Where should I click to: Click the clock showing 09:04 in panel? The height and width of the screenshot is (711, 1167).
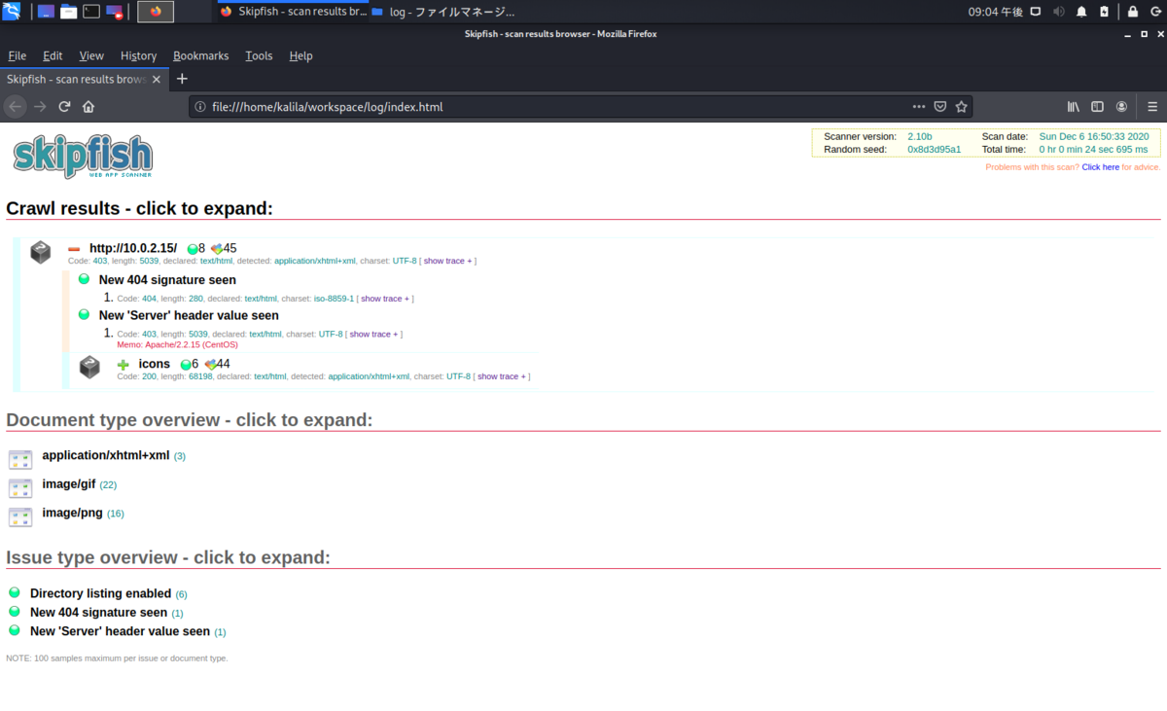tap(995, 12)
